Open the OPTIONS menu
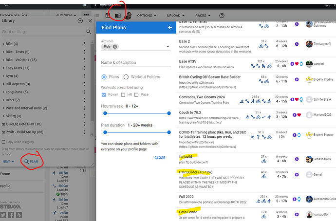Image resolution: width=336 pixels, height=221 pixels. pos(147,16)
